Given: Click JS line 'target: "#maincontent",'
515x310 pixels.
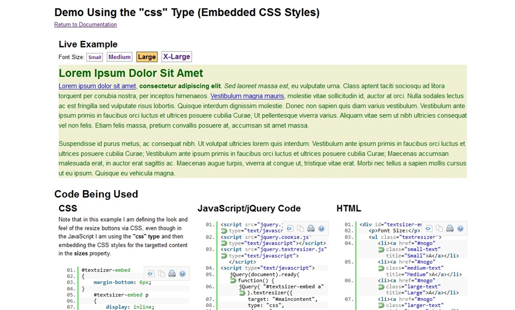Looking at the screenshot, I should pos(283,299).
